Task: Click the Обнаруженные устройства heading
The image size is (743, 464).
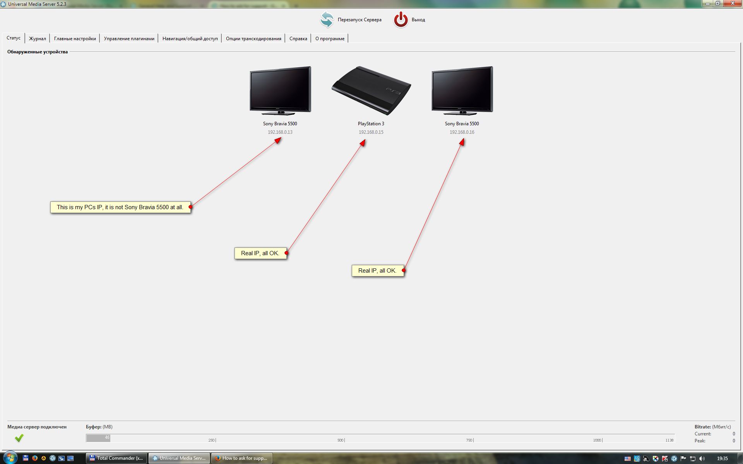Action: [38, 52]
